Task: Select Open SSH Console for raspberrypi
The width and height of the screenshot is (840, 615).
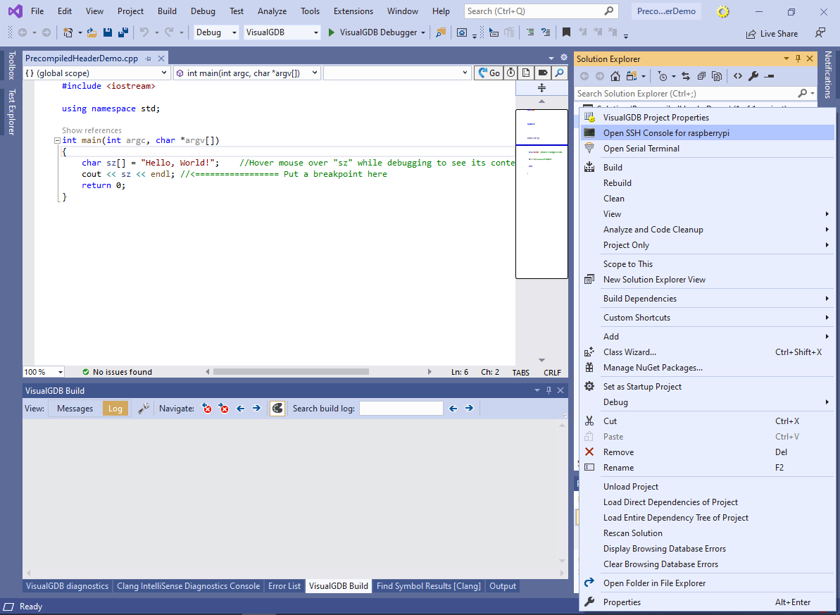Action: click(708, 133)
